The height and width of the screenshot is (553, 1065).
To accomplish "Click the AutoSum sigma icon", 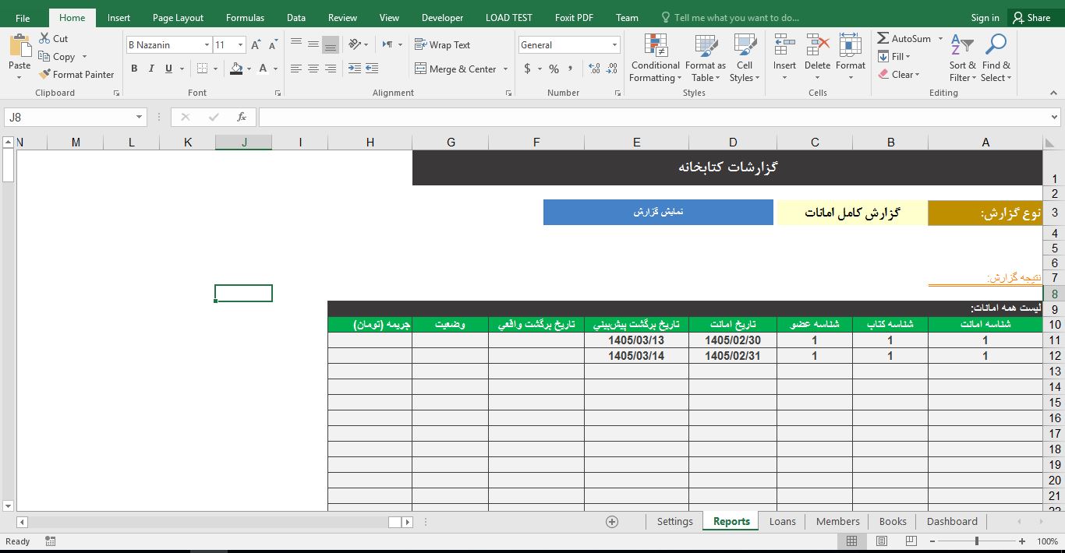I will (883, 38).
